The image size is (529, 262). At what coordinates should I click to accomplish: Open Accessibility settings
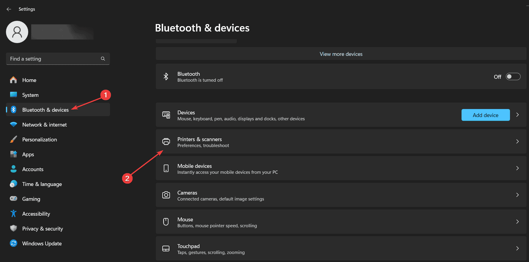point(58,214)
